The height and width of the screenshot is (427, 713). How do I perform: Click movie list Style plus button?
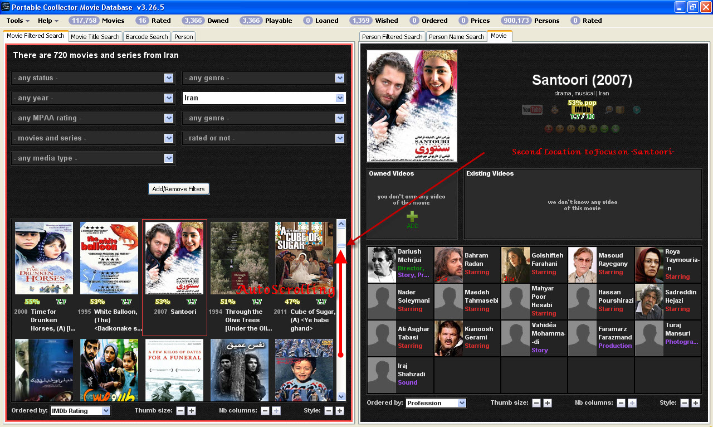pos(340,411)
